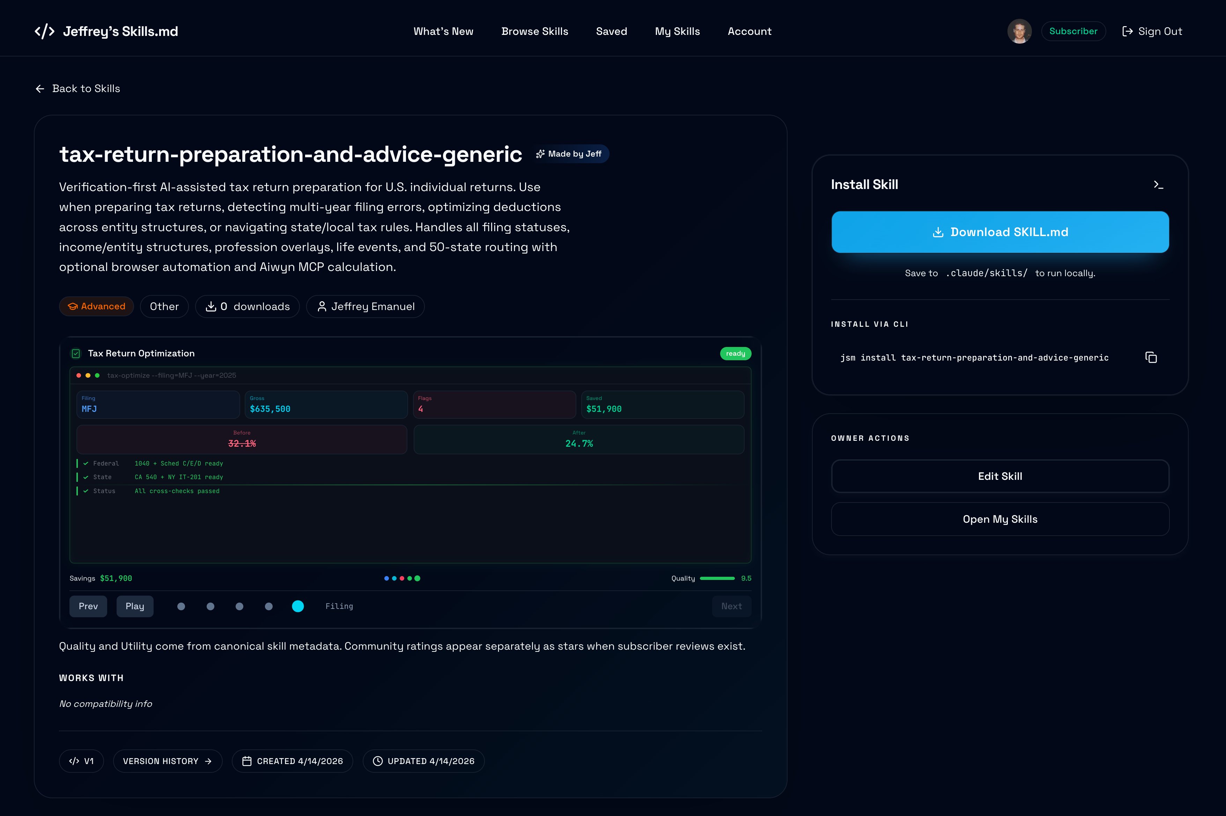
Task: Click the V1 version code badge
Action: [x=81, y=761]
